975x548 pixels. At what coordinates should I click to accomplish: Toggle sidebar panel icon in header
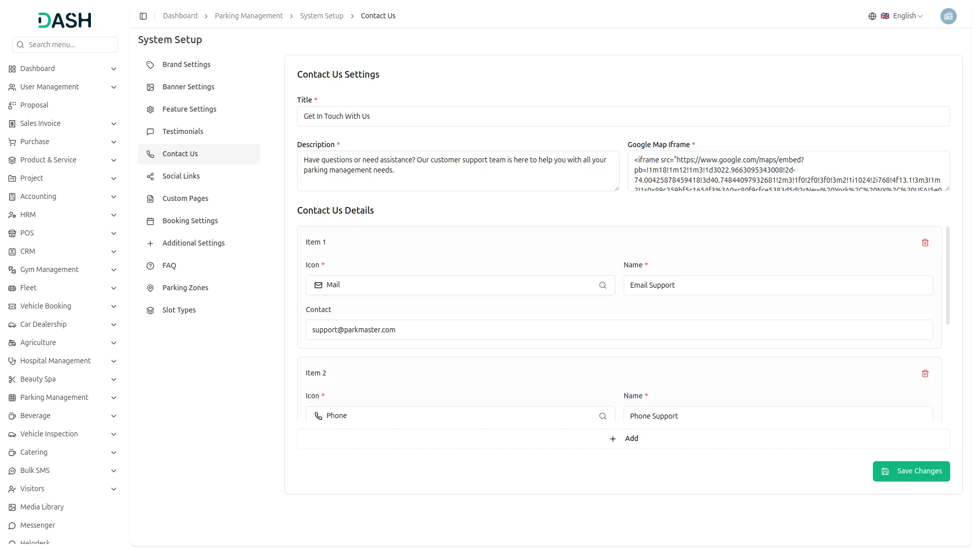coord(143,16)
